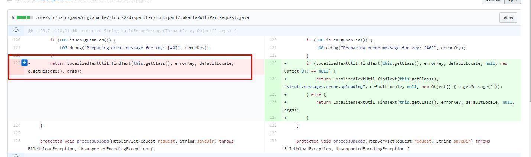
Task: Switch to Split diff view
Action: pyautogui.click(x=513, y=1)
